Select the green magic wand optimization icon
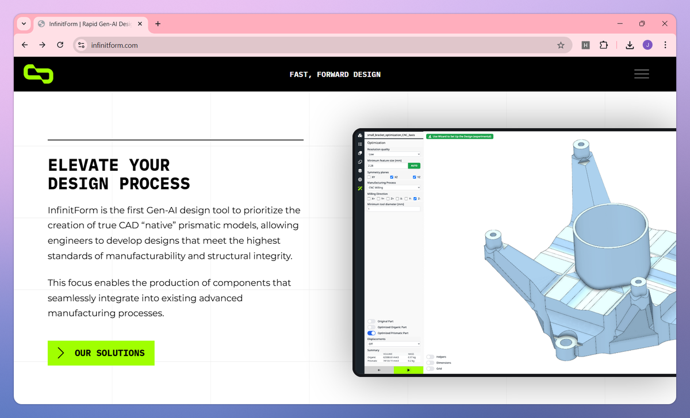Viewport: 690px width, 418px height. (360, 188)
